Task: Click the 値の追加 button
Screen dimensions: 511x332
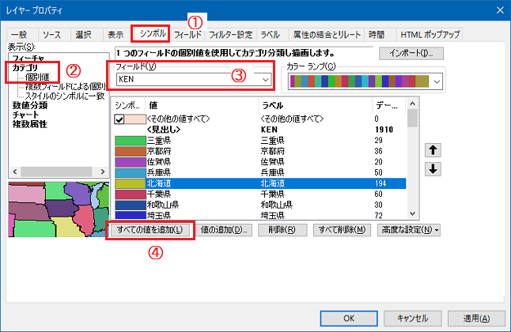Action: click(224, 230)
